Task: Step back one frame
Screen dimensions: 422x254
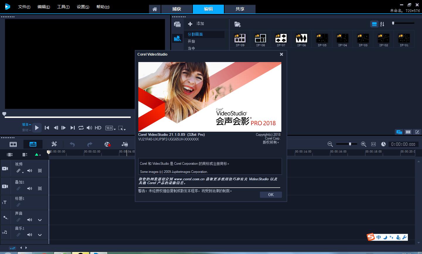Action: [56, 128]
